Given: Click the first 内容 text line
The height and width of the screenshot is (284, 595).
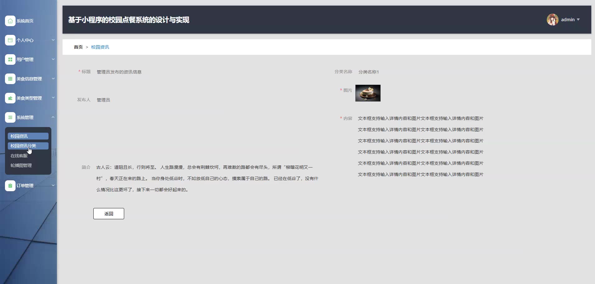Looking at the screenshot, I should 420,118.
